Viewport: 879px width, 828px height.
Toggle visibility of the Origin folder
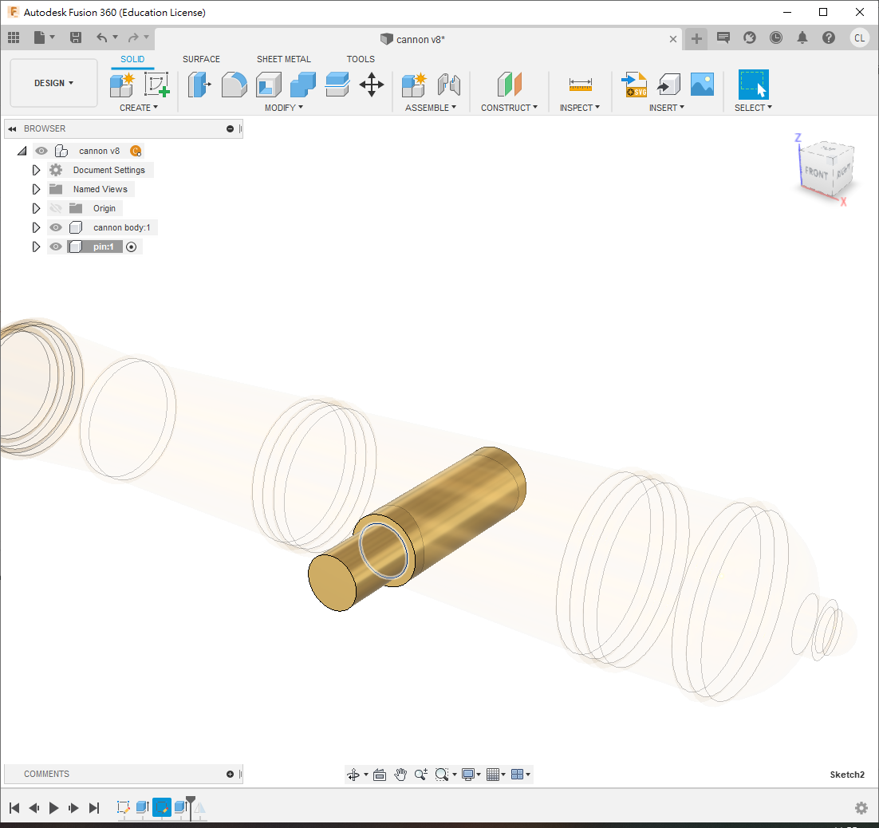[x=56, y=208]
